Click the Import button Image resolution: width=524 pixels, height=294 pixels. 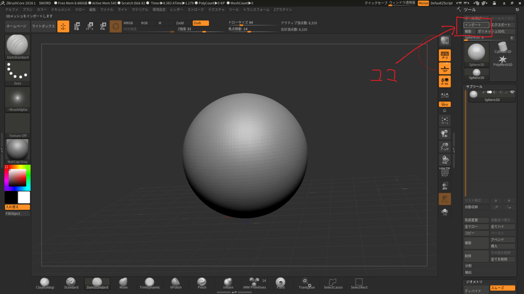[476, 25]
